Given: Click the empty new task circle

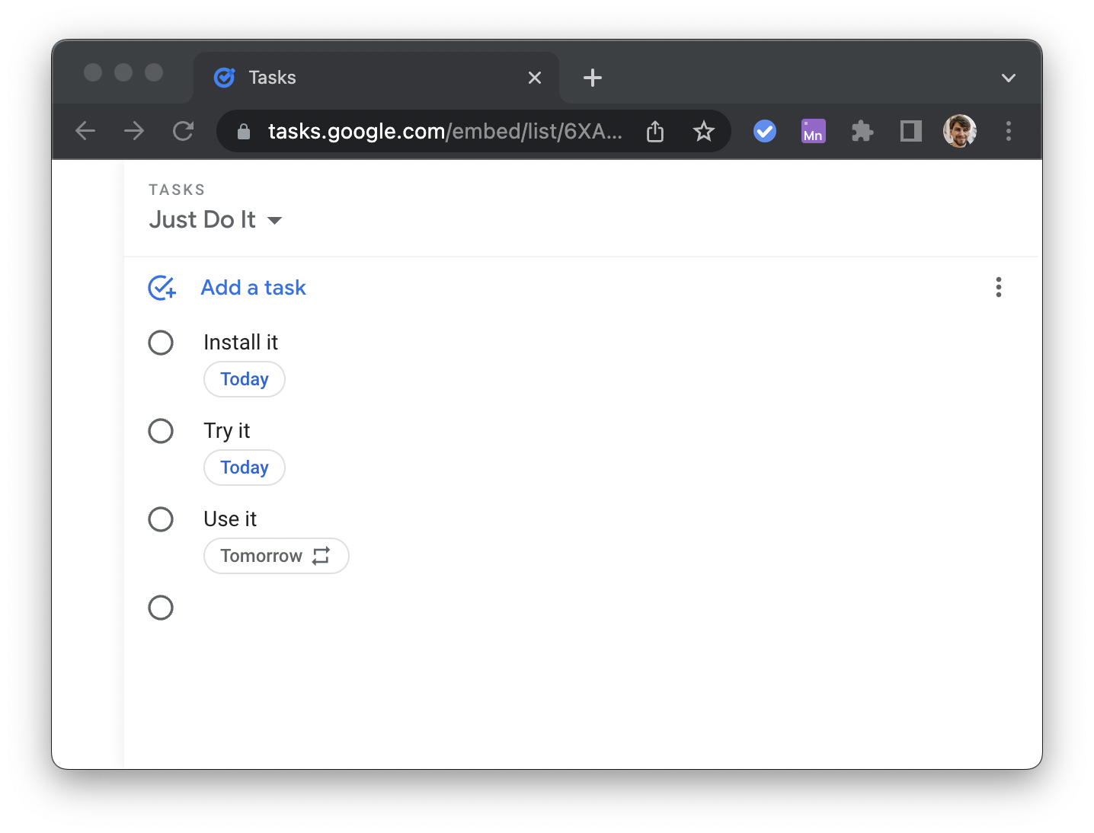Looking at the screenshot, I should click(161, 608).
